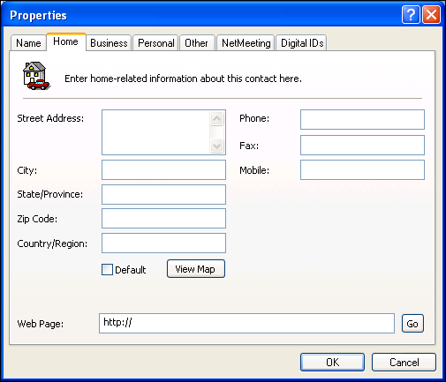Click the View Map button
The image size is (446, 382).
(x=196, y=269)
